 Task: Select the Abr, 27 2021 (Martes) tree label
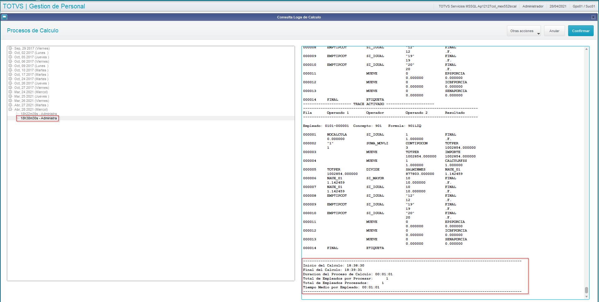[31, 105]
